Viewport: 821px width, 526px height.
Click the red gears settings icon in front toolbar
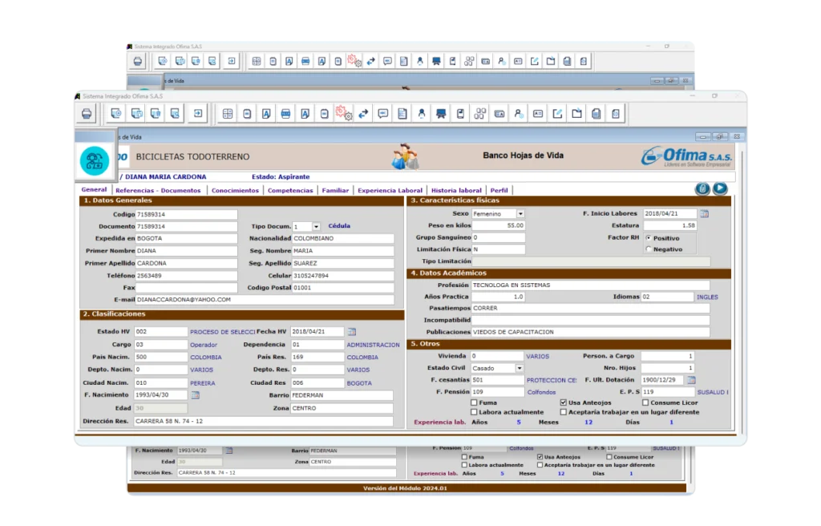pos(343,113)
